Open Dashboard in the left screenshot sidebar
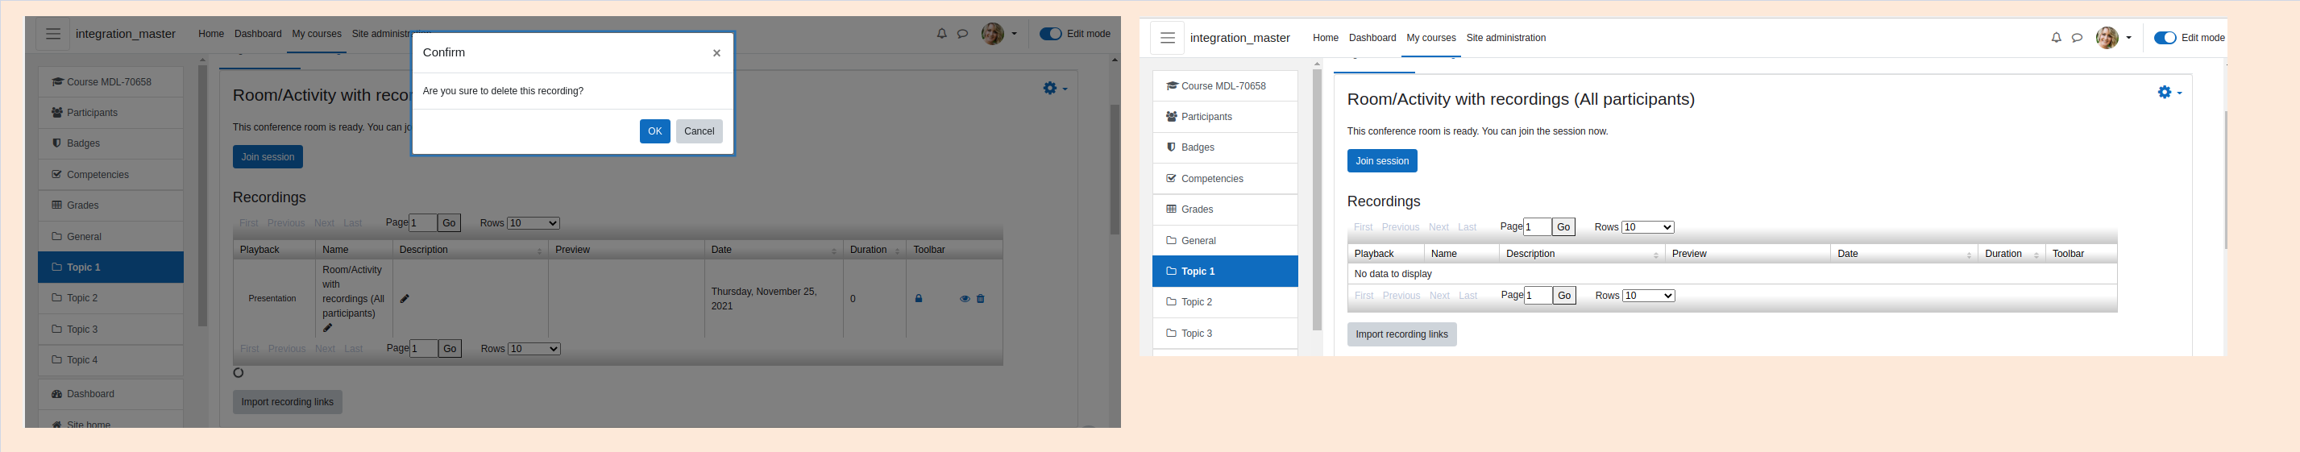 (x=110, y=394)
